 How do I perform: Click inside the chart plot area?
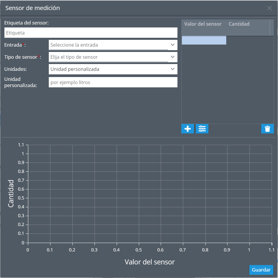[150, 194]
